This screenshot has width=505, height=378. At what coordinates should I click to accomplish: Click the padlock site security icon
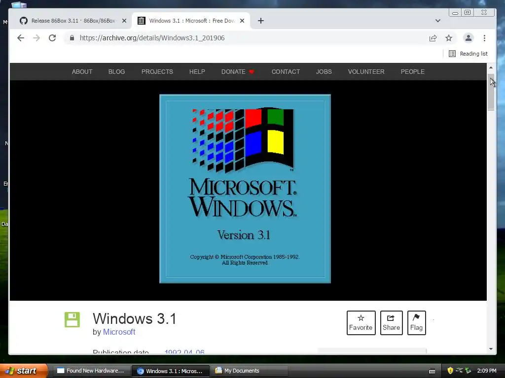(72, 38)
